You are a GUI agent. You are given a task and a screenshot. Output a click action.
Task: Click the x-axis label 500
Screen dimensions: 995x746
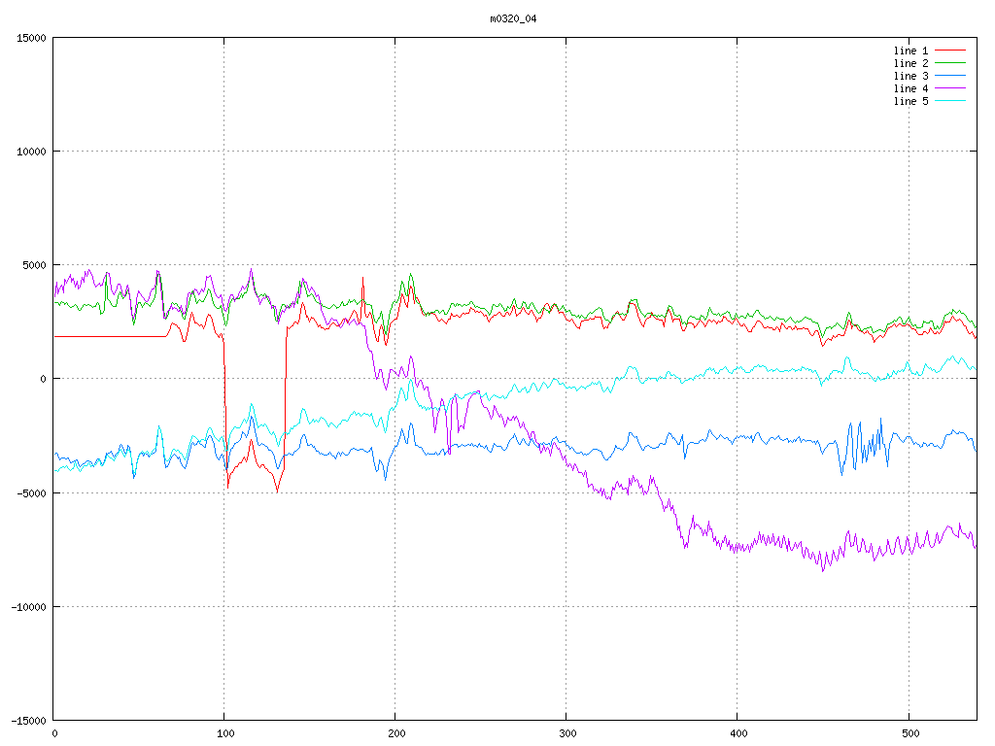click(x=910, y=734)
